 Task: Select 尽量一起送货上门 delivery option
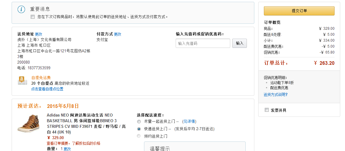point(139,122)
